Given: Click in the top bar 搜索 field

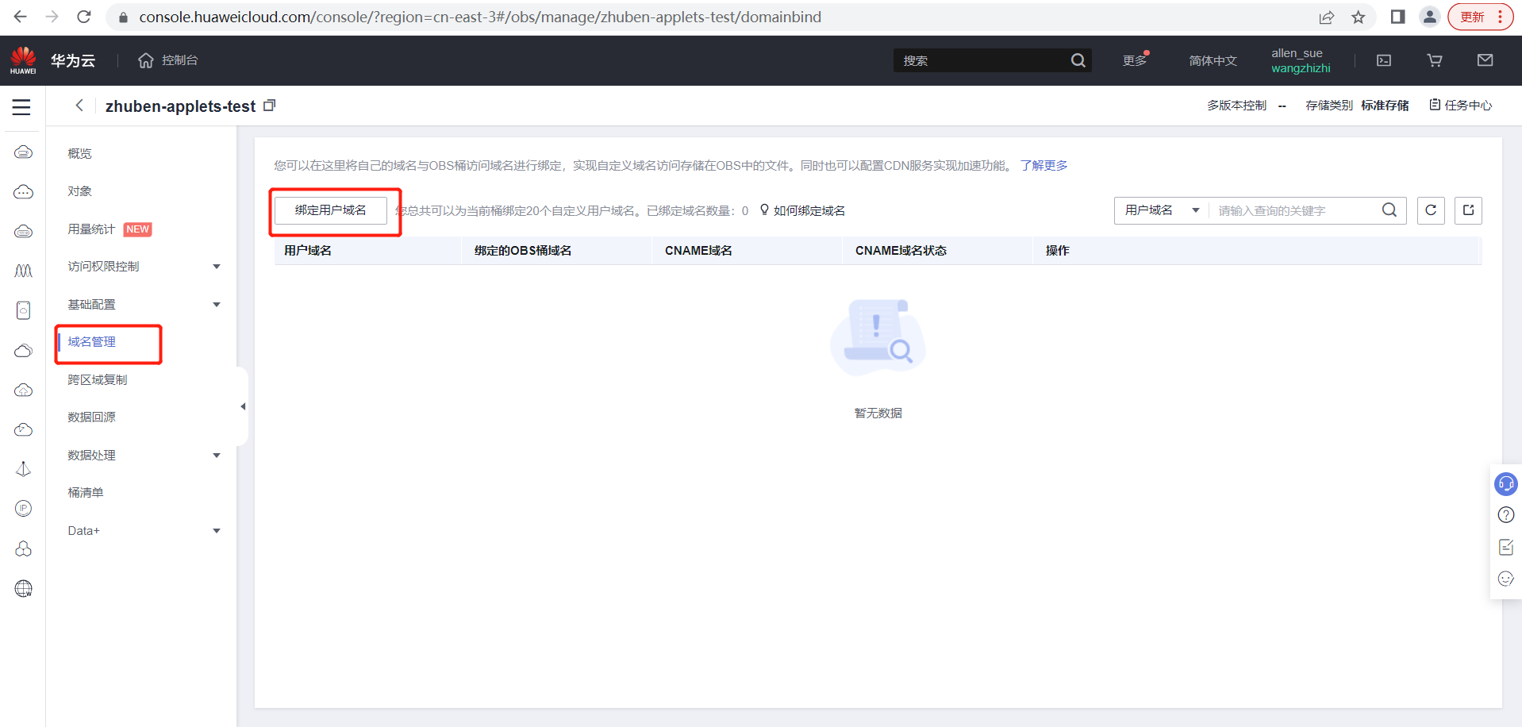Looking at the screenshot, I should (982, 60).
